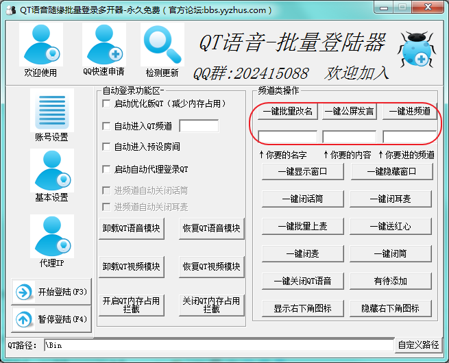
Task: Click 显示右下角图标 button
Action: (x=303, y=308)
